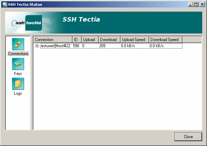This screenshot has width=207, height=146.
Task: Click the Logs label in sidebar
Action: point(18,93)
